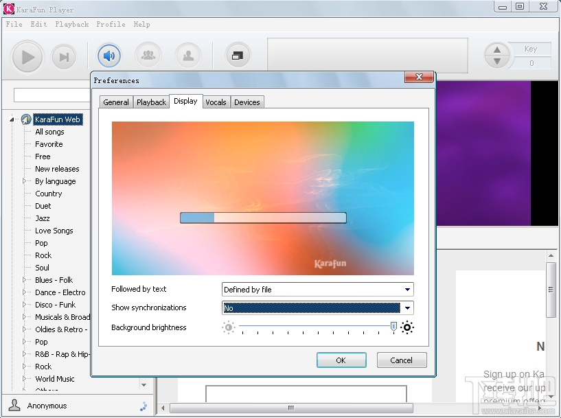The image size is (561, 418).
Task: Click the group singers icon
Action: point(148,56)
